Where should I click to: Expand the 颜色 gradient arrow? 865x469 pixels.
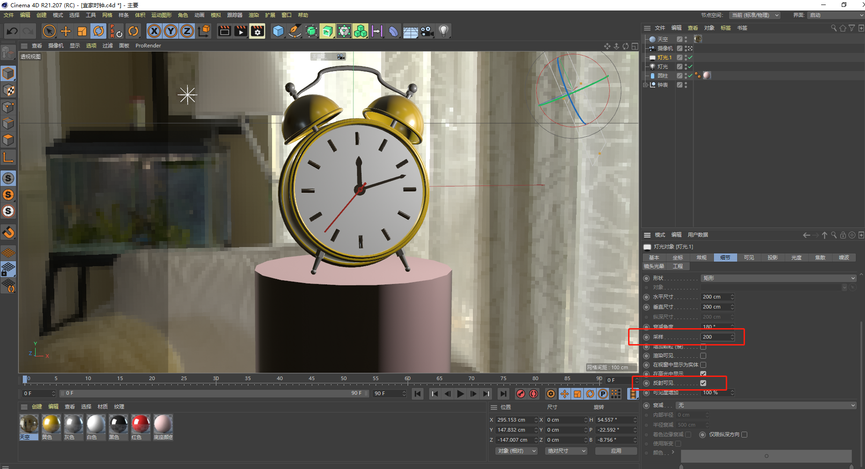coord(673,453)
